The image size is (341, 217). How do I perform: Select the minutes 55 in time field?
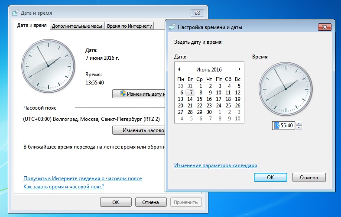coord(283,126)
